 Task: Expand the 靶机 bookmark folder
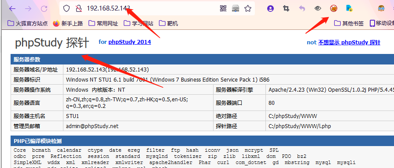tap(169, 24)
